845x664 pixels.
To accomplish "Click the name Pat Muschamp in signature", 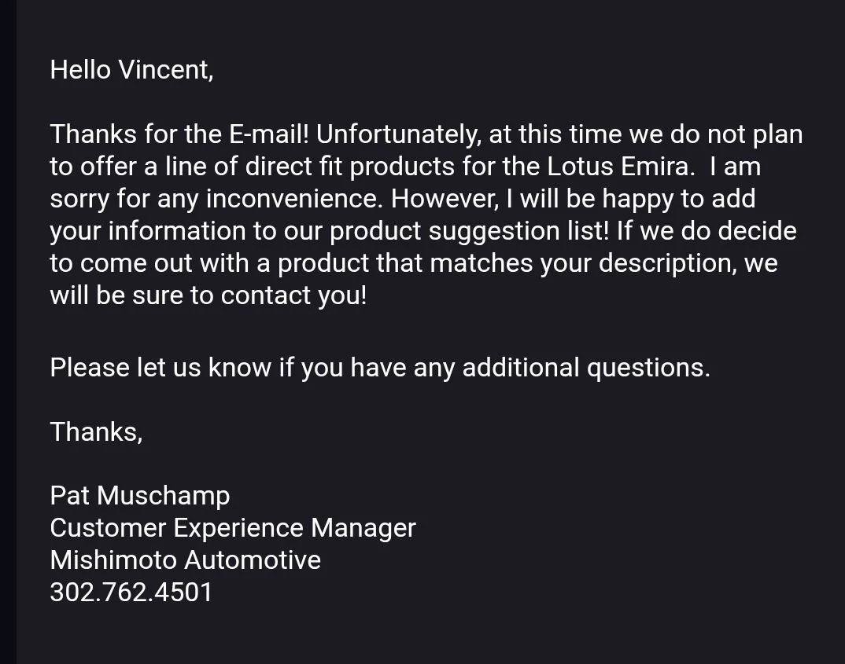I will click(x=140, y=496).
